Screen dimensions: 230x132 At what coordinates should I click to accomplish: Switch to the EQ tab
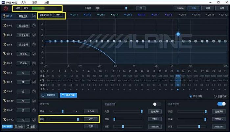point(194,8)
